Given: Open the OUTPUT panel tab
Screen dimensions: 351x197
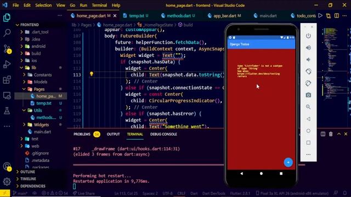Looking at the screenshot, I should [x=113, y=134].
